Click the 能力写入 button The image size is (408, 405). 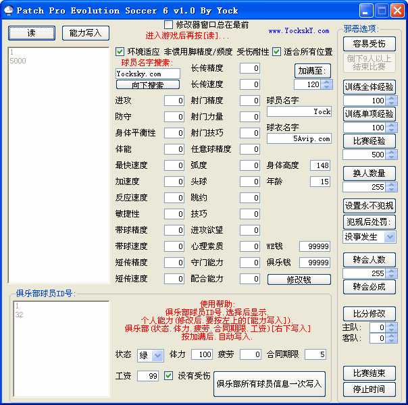pos(86,33)
